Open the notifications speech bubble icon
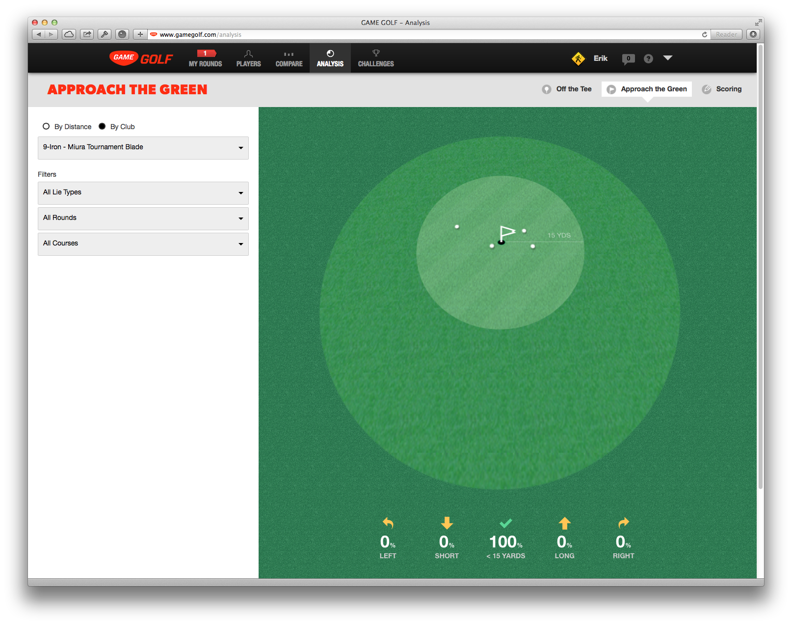The width and height of the screenshot is (792, 625). [628, 58]
